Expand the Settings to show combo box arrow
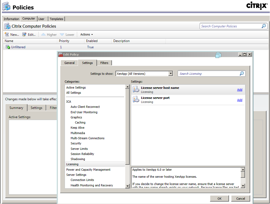 click(171, 73)
